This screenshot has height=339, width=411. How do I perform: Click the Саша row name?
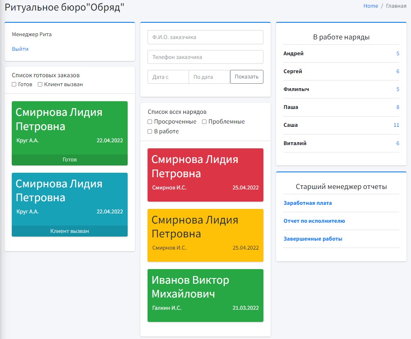(291, 125)
